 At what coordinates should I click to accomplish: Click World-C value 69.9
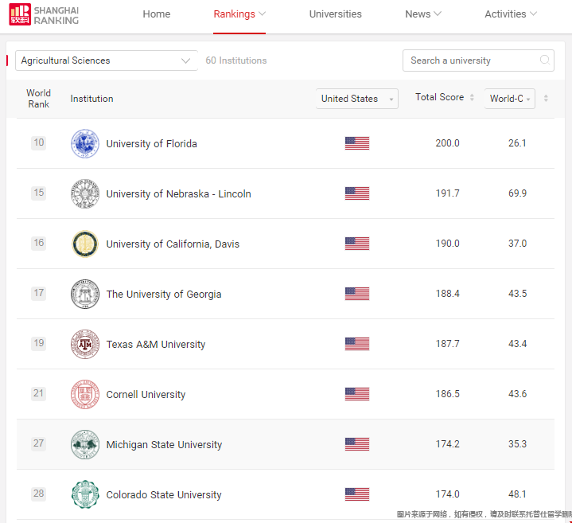pyautogui.click(x=517, y=193)
